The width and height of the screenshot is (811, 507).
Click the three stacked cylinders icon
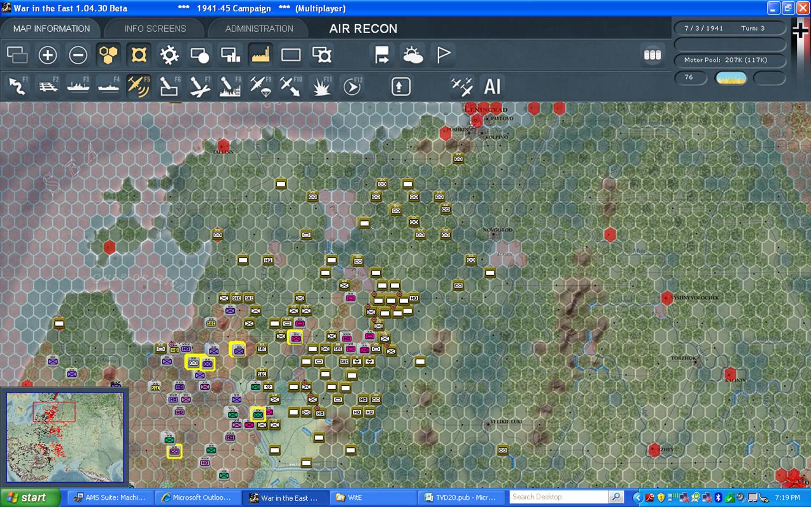coord(652,55)
